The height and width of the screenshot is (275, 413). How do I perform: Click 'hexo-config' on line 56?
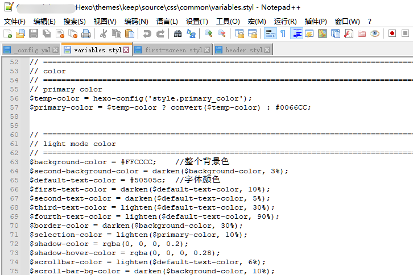[118, 98]
